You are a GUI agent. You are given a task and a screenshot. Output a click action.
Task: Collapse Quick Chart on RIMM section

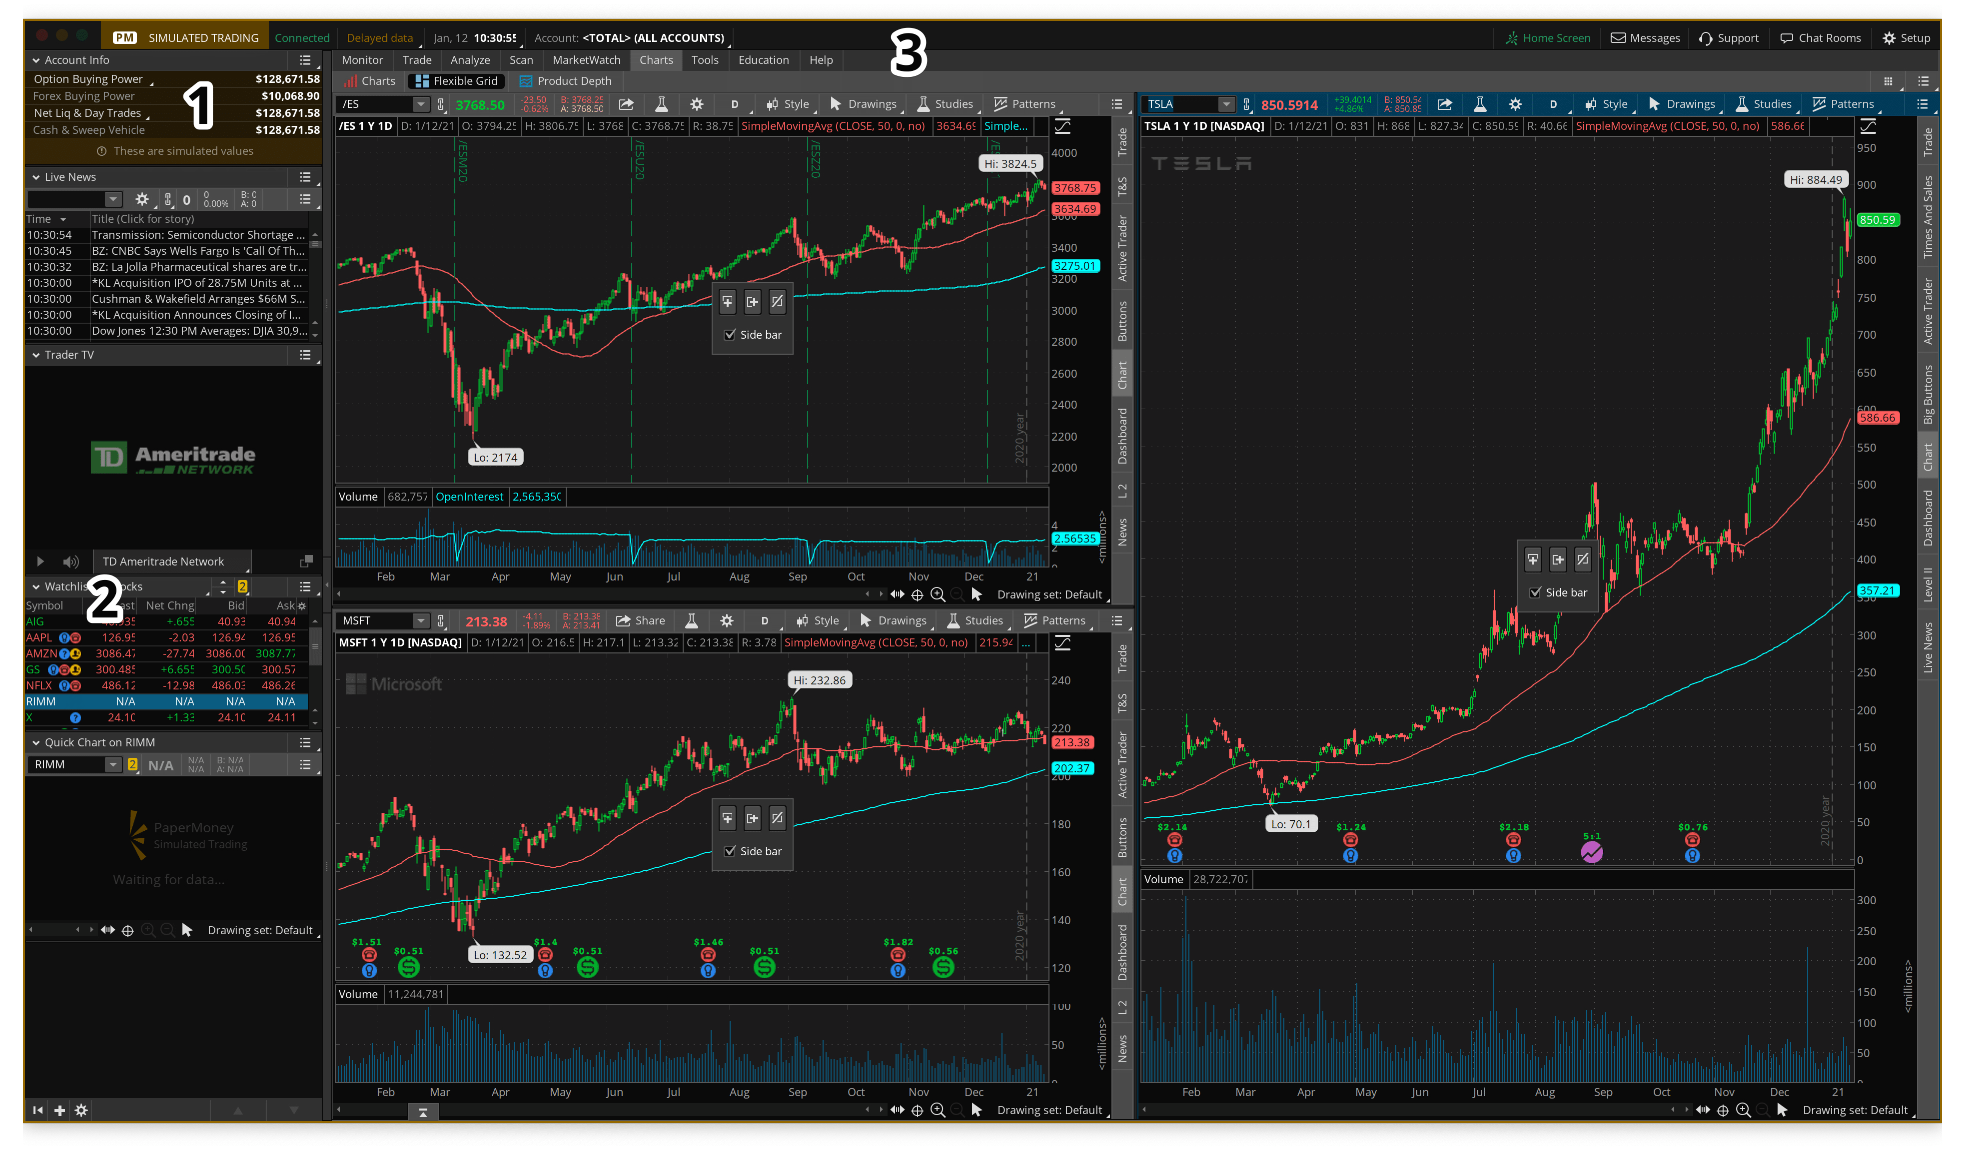coord(36,742)
